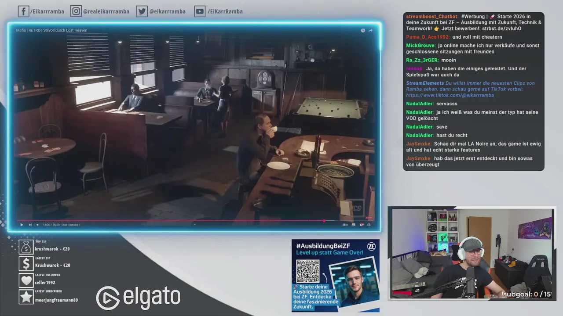
Task: Click the down chevron below video progress bar
Action: click(x=194, y=224)
